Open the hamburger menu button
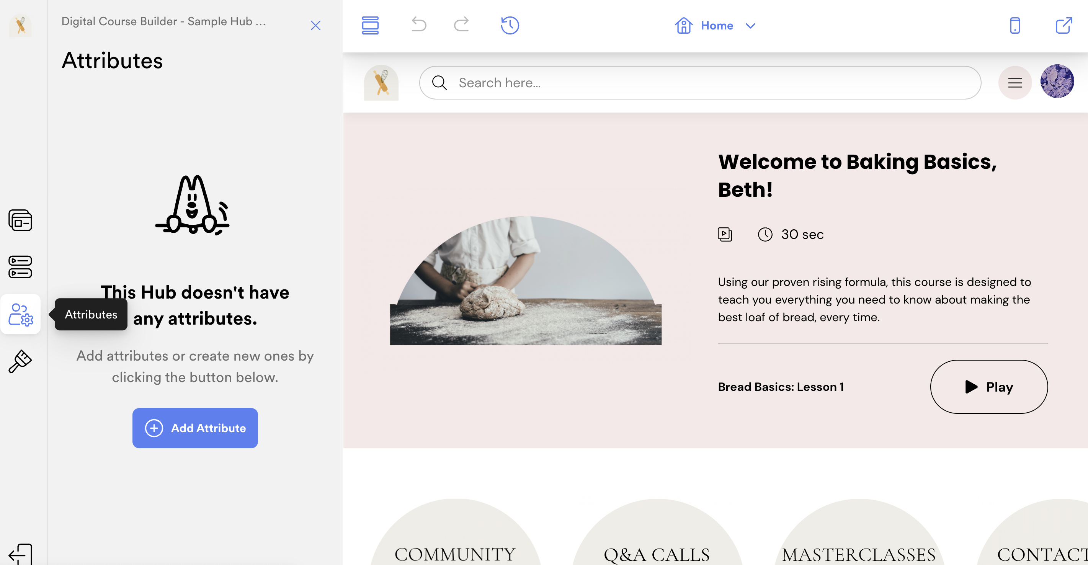 pos(1014,82)
